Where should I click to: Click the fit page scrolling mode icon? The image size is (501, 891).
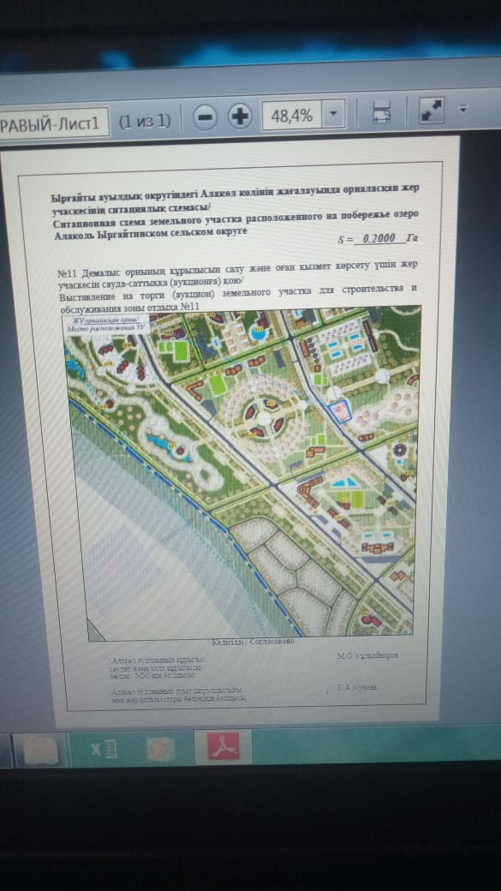click(x=382, y=111)
